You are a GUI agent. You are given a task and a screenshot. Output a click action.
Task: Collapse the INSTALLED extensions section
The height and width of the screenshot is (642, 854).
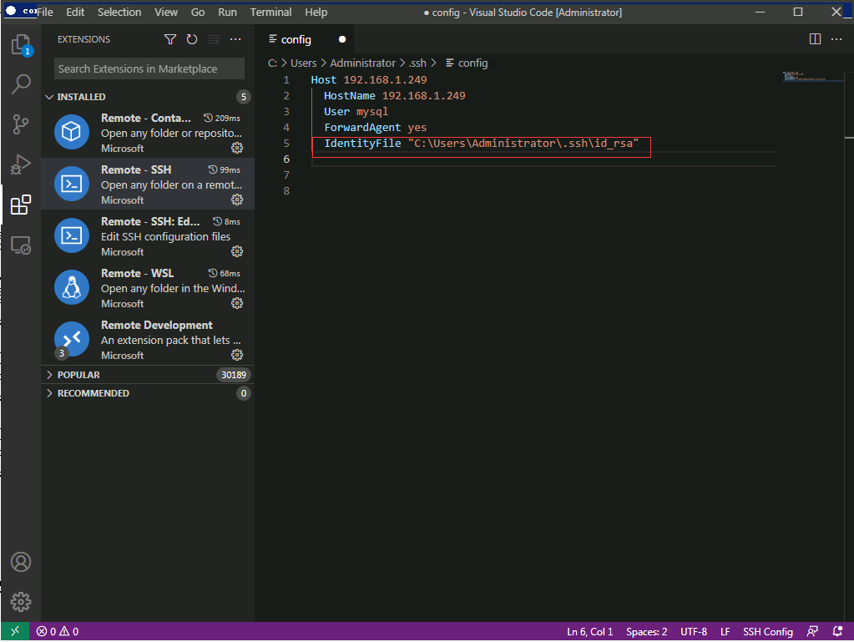click(49, 97)
